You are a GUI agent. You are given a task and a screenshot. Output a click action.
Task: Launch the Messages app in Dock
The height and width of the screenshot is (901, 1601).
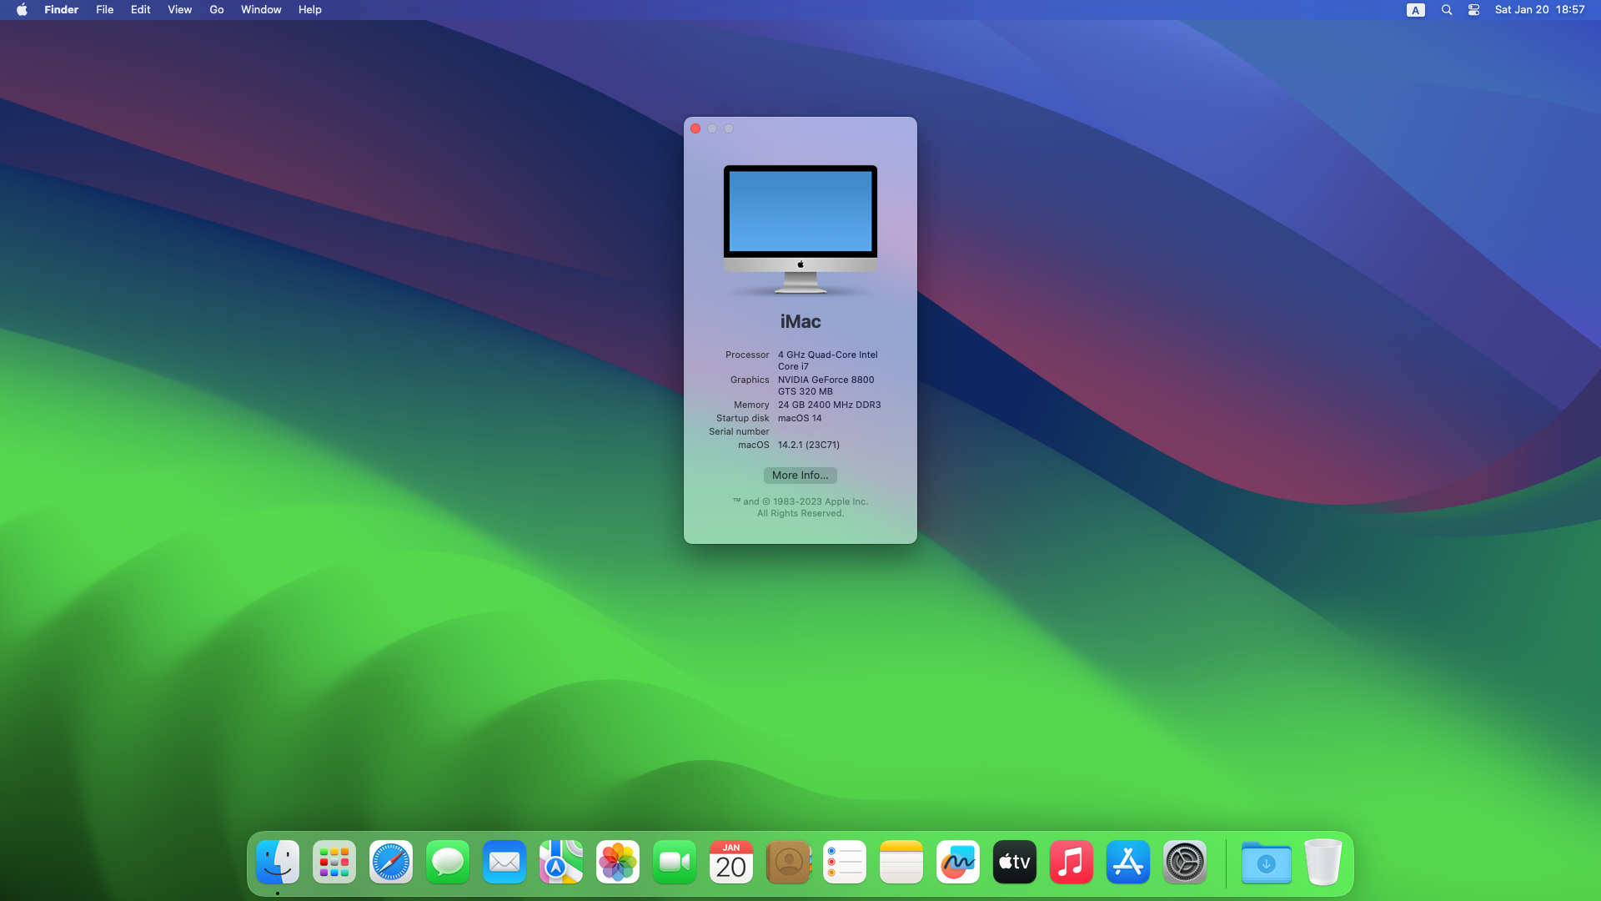[x=448, y=862]
